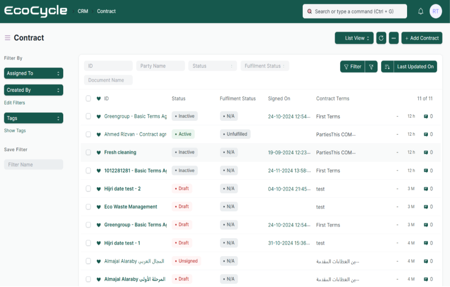Click the clear filter funnel icon
Screen dimensions: 450x287
pyautogui.click(x=371, y=66)
